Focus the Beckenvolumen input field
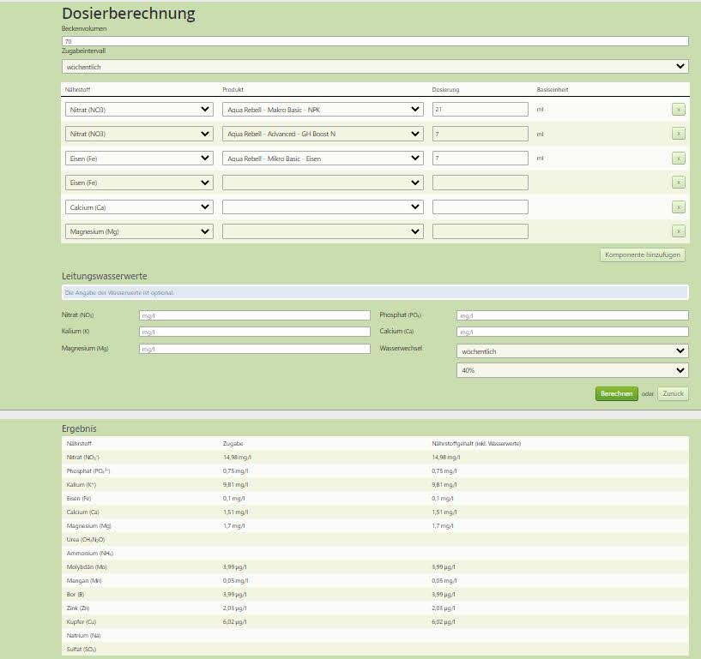This screenshot has width=701, height=659. (x=375, y=41)
